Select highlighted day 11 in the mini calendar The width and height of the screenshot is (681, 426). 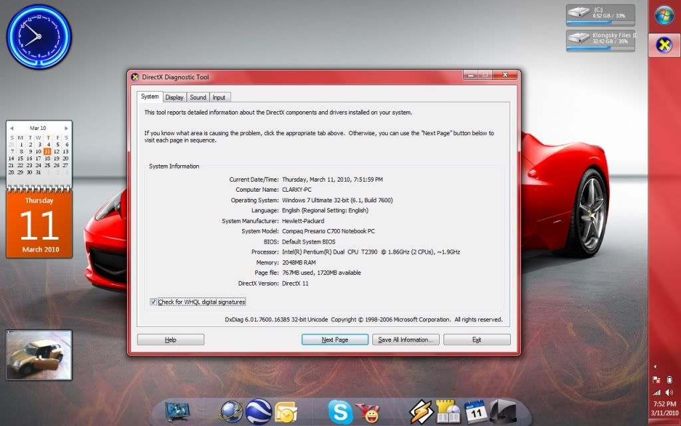[47, 151]
